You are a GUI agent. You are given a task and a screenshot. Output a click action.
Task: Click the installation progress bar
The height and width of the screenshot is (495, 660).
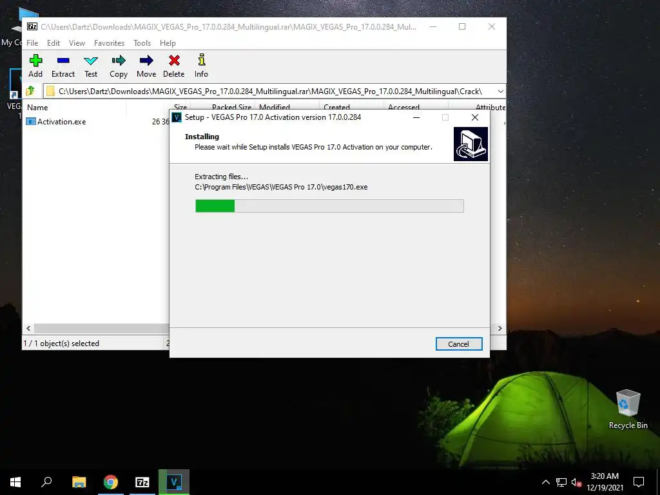[329, 206]
